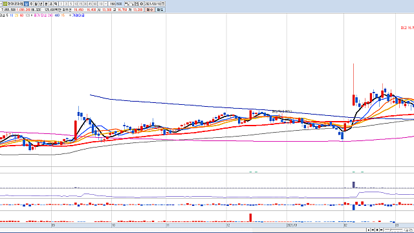
Task: Click the rewind button in playback controls
Action: [373, 230]
